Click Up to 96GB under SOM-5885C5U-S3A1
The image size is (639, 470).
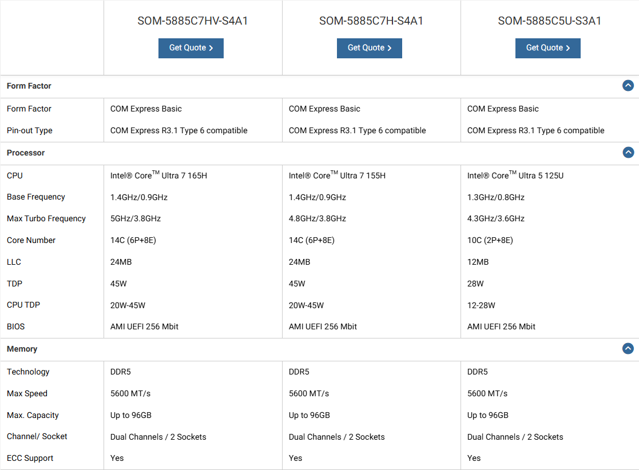click(488, 416)
